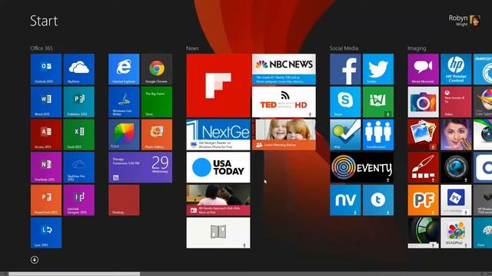Open the blue nv tile
The height and width of the screenshot is (276, 492).
pos(345,200)
